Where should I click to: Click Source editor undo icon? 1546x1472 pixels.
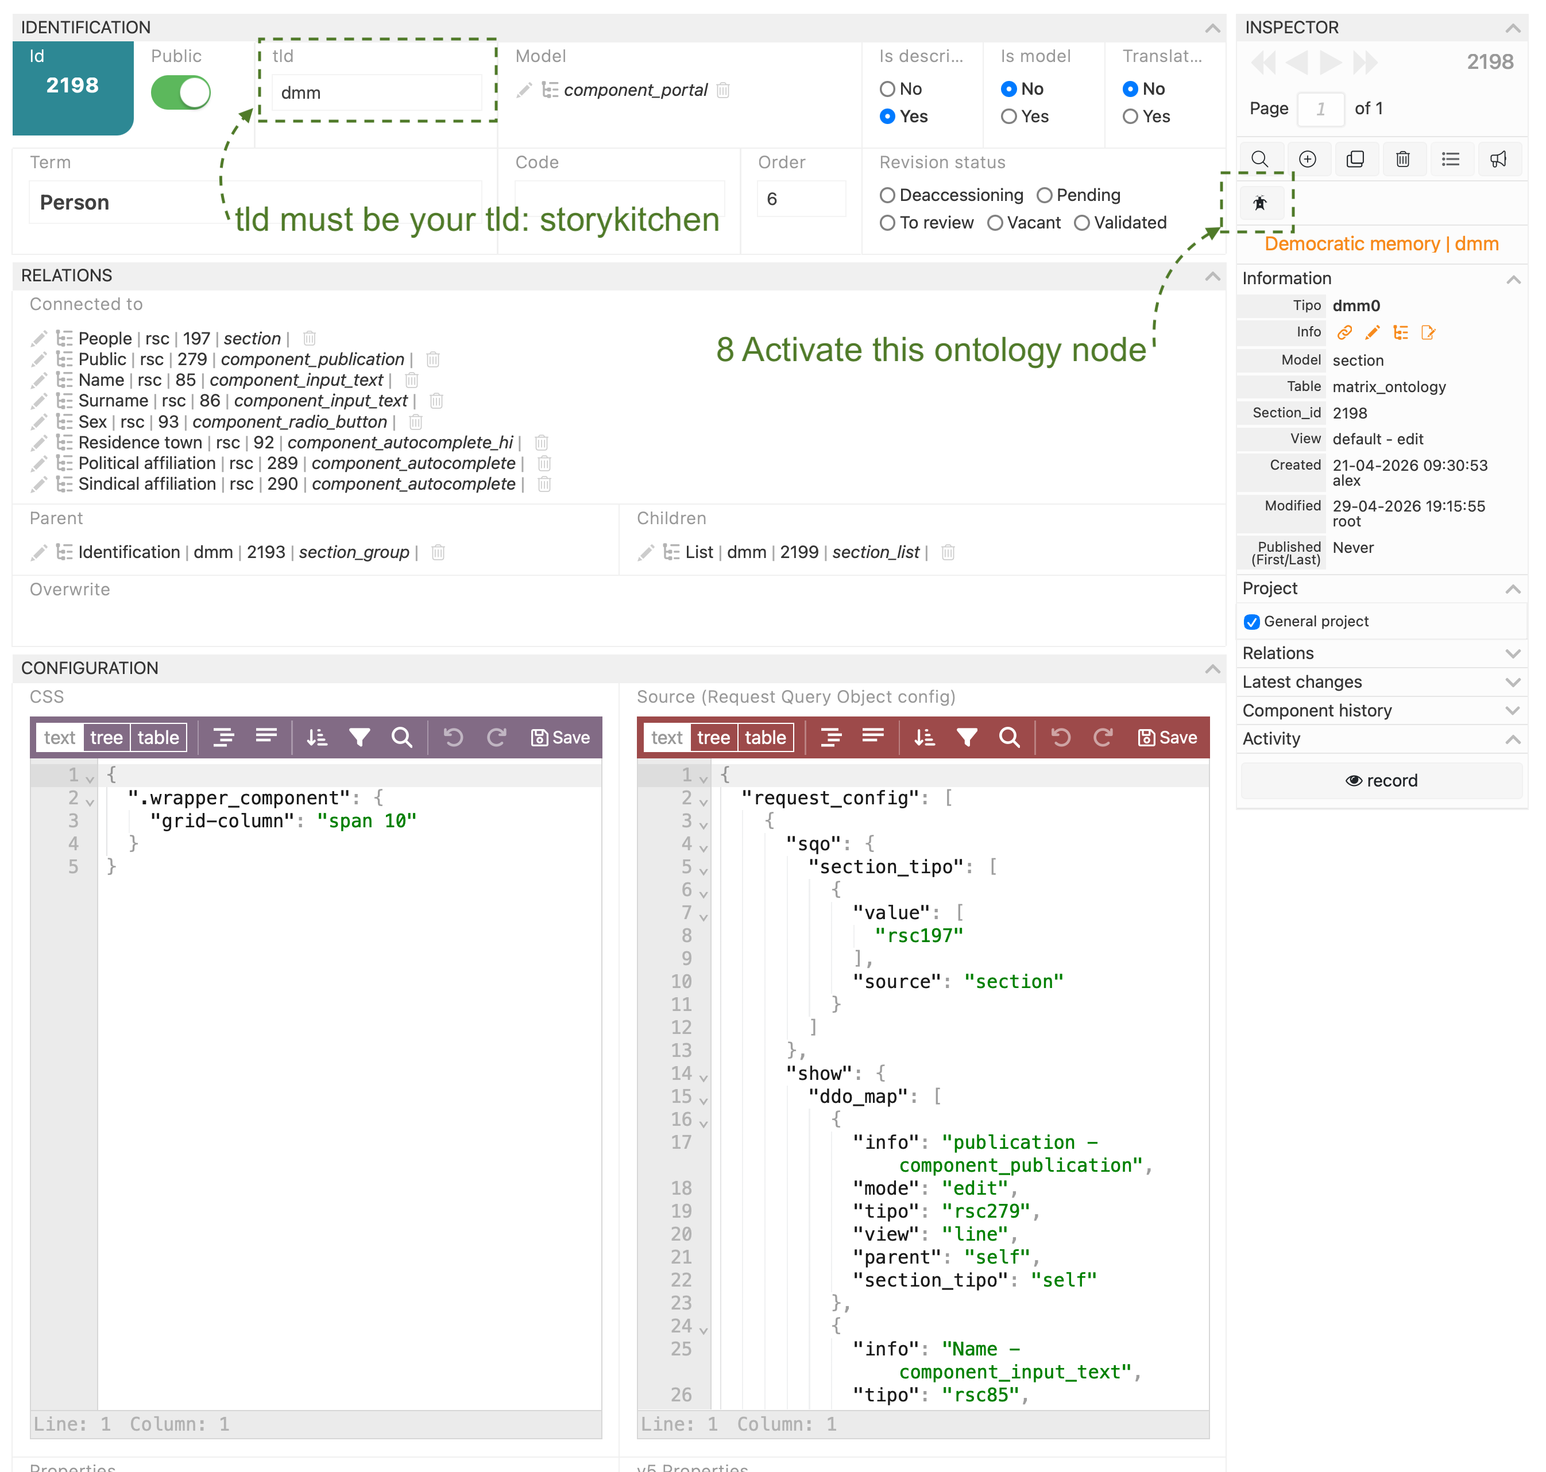coord(1061,738)
